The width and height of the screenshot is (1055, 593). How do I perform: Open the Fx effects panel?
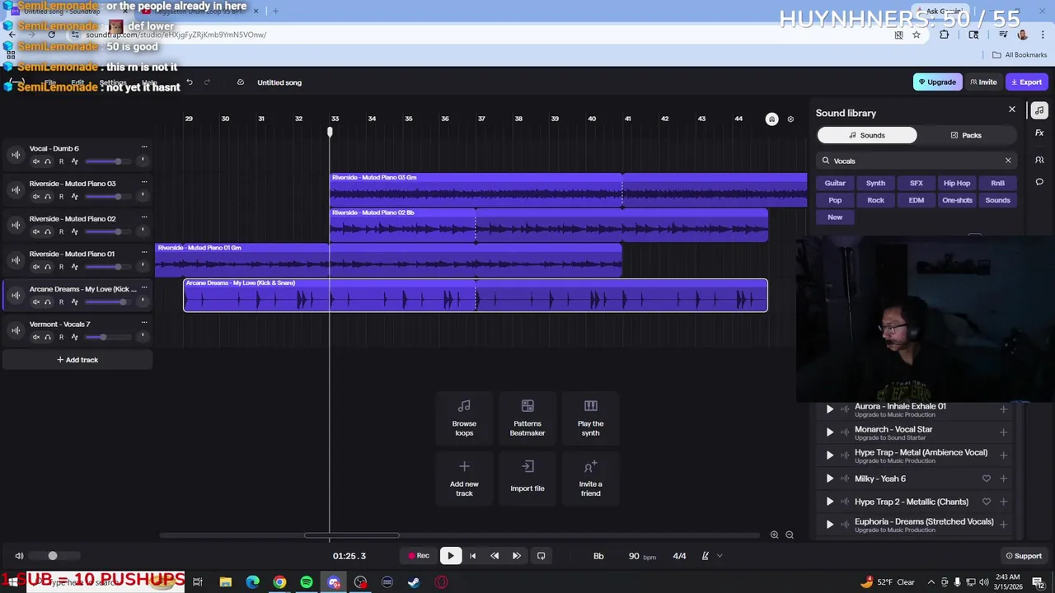click(x=1039, y=133)
